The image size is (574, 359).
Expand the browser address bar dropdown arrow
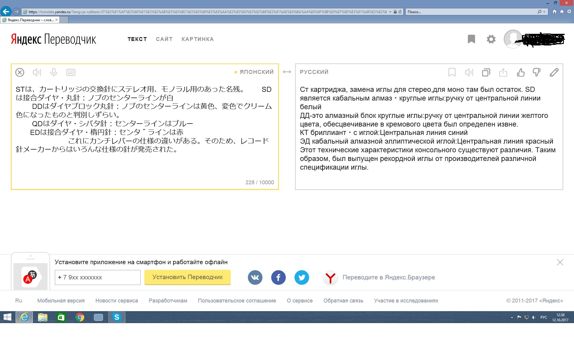pos(390,12)
